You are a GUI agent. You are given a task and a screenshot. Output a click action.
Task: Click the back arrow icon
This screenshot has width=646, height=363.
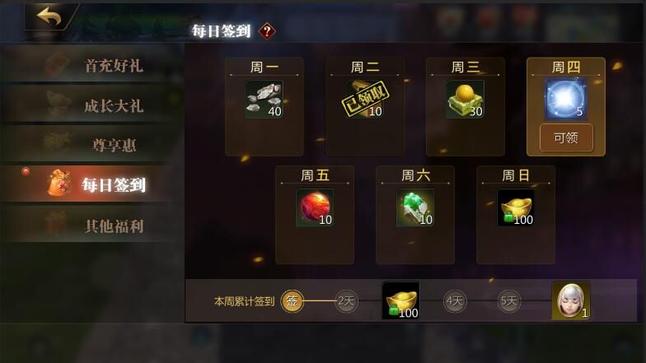click(49, 17)
